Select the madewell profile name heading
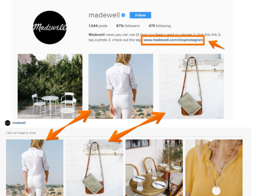This screenshot has width=253, height=196. click(x=104, y=15)
